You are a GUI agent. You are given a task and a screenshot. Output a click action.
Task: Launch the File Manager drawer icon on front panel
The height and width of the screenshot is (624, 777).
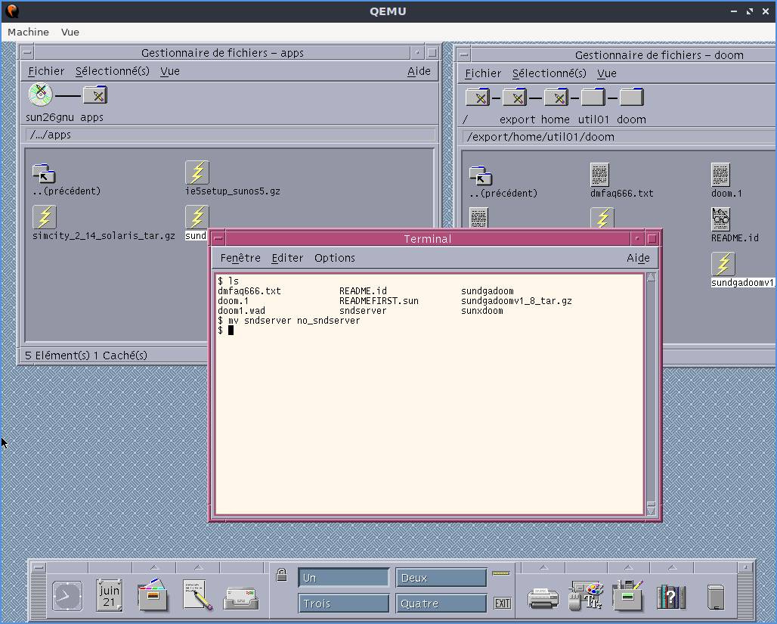coord(153,595)
